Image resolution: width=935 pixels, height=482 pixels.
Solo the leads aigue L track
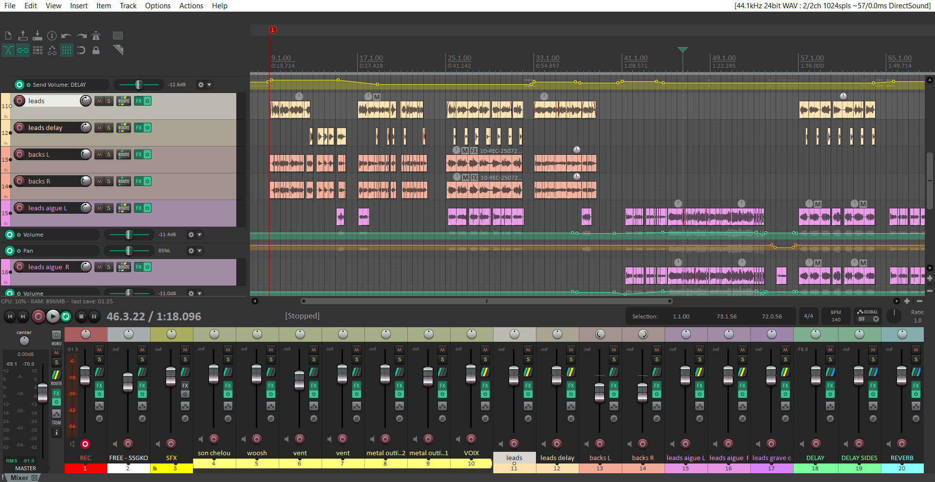click(109, 208)
